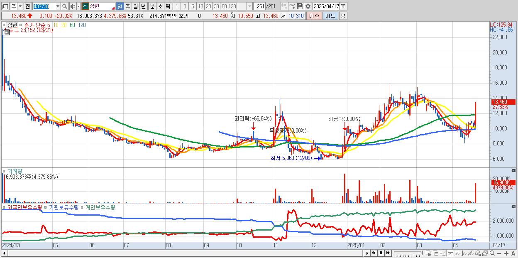This screenshot has height=258, width=518.
Task: Select the 월 monthly period tab
Action: pos(135,6)
